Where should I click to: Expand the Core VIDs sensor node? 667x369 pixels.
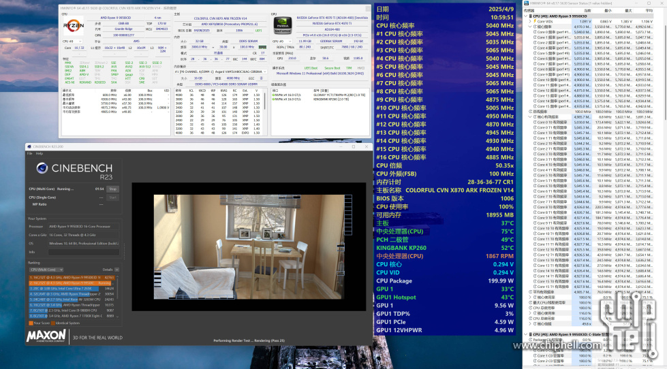pos(530,21)
